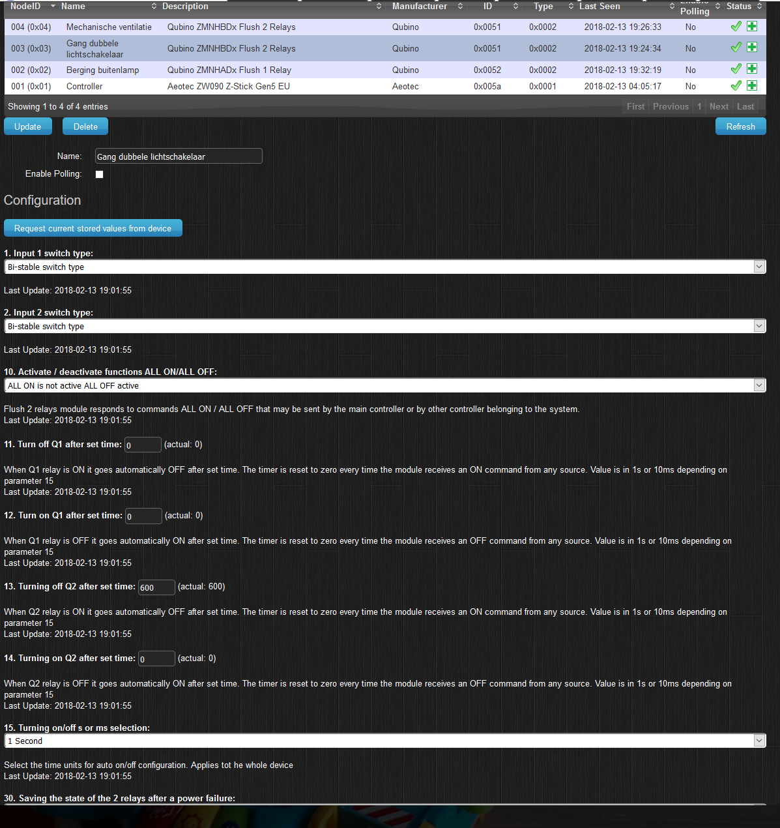Click the Update button
Screen dimensions: 780x828
(x=27, y=126)
